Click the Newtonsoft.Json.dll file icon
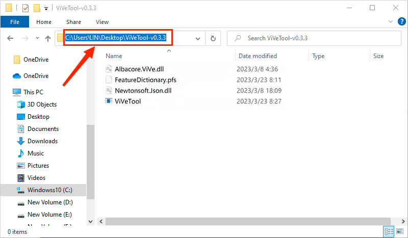The width and height of the screenshot is (408, 238). (109, 91)
